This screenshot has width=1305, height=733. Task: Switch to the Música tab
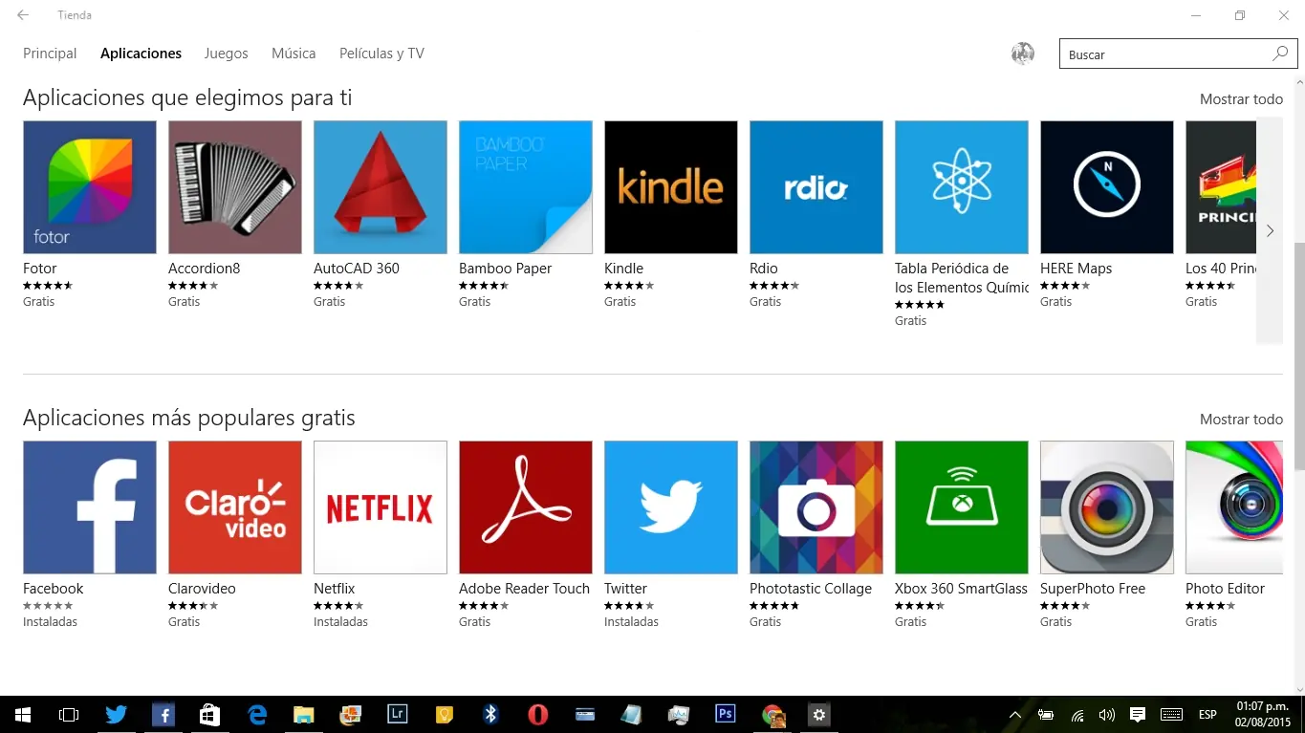coord(294,54)
